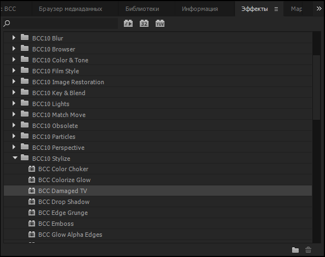Expand BCC10 Color & Tone folder
This screenshot has width=325, height=257.
[14, 60]
